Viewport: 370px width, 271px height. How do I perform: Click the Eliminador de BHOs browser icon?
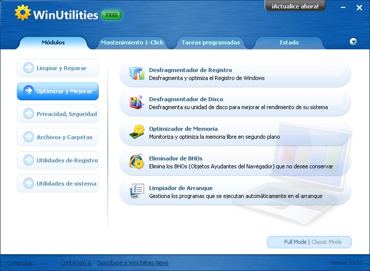137,161
